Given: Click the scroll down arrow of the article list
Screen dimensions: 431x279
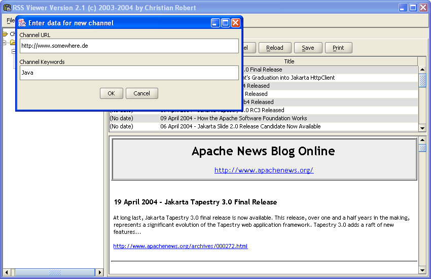Looking at the screenshot, I should coord(422,128).
